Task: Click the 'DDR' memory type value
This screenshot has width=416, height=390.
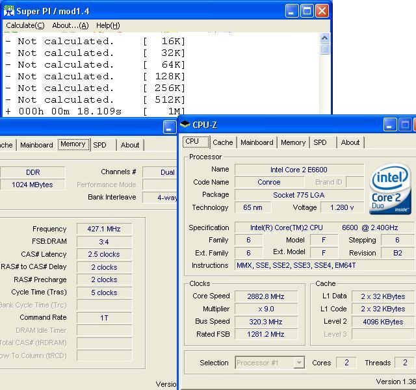Action: pos(32,172)
